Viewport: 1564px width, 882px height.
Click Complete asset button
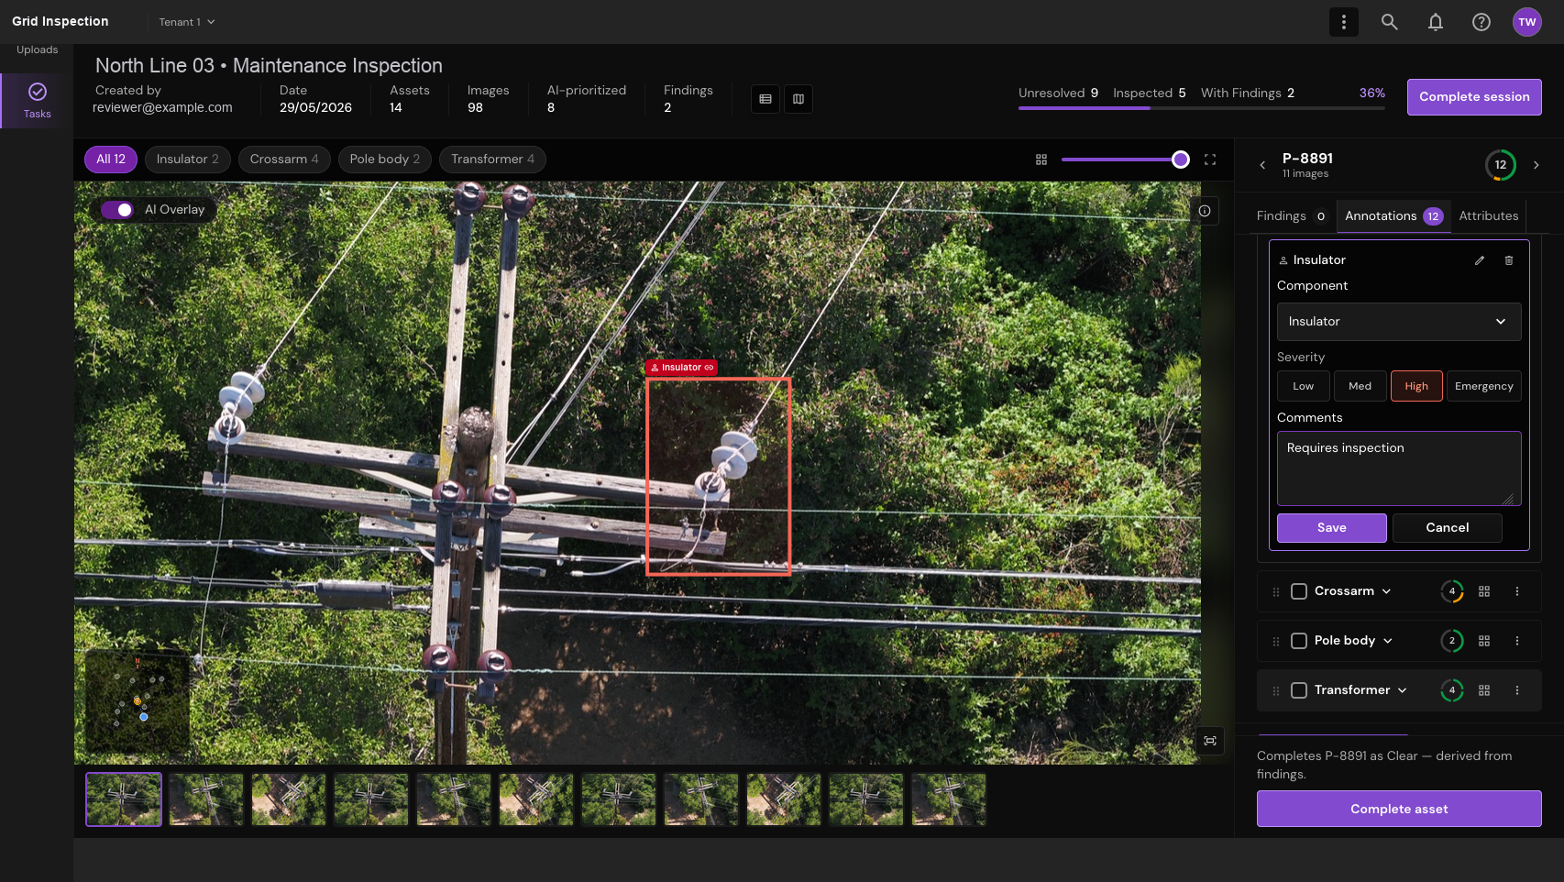click(x=1399, y=809)
